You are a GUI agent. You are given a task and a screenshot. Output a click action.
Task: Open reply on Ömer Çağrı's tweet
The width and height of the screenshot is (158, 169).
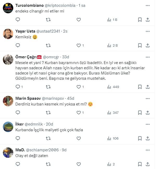tap(18, 87)
